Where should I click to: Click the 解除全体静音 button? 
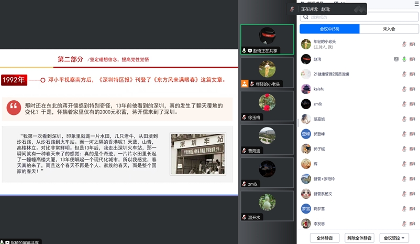coord(359,238)
